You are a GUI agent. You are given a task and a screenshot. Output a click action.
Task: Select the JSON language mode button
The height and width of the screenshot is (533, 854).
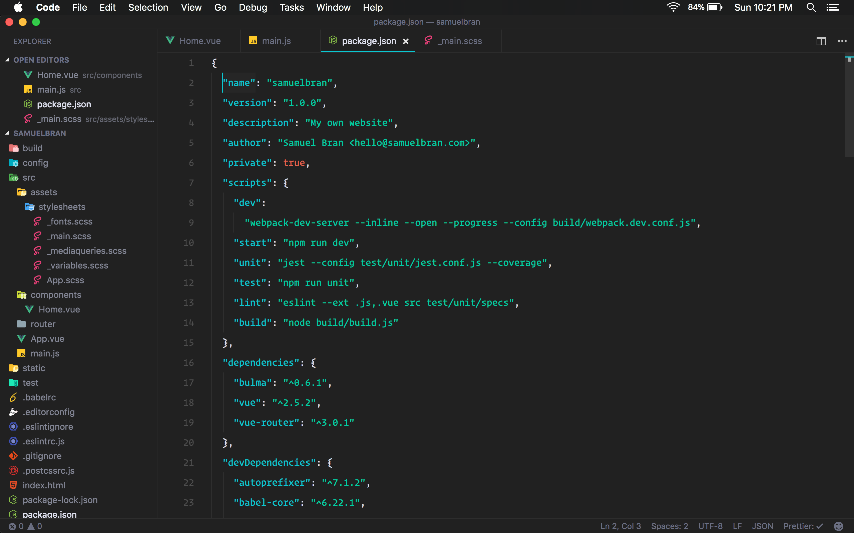coord(762,526)
